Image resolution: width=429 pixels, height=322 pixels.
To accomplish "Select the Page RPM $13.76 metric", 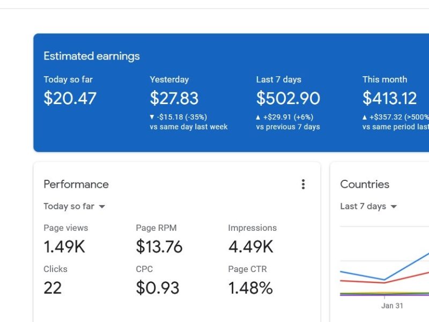I will pyautogui.click(x=159, y=246).
